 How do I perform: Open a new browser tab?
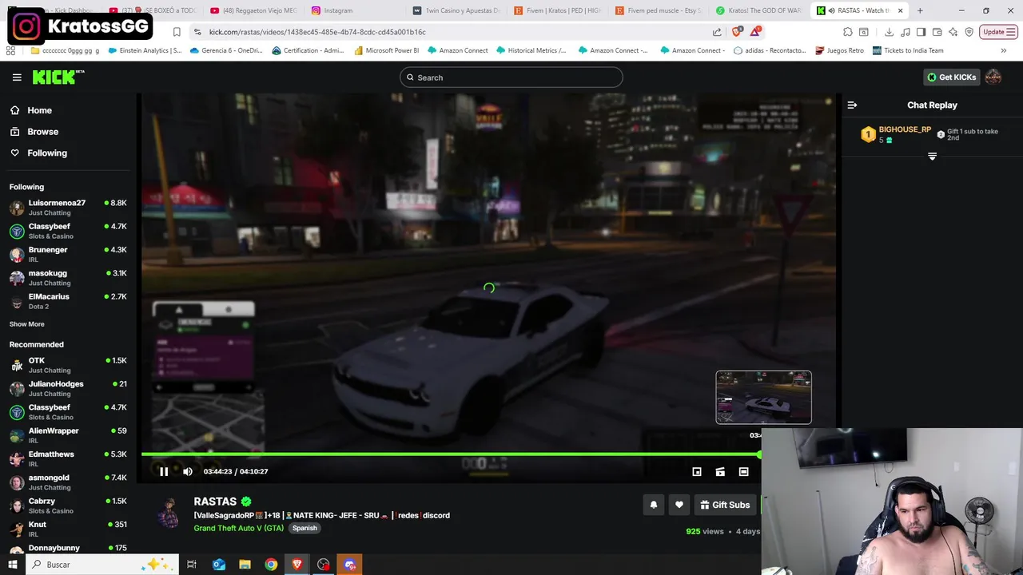click(x=920, y=10)
